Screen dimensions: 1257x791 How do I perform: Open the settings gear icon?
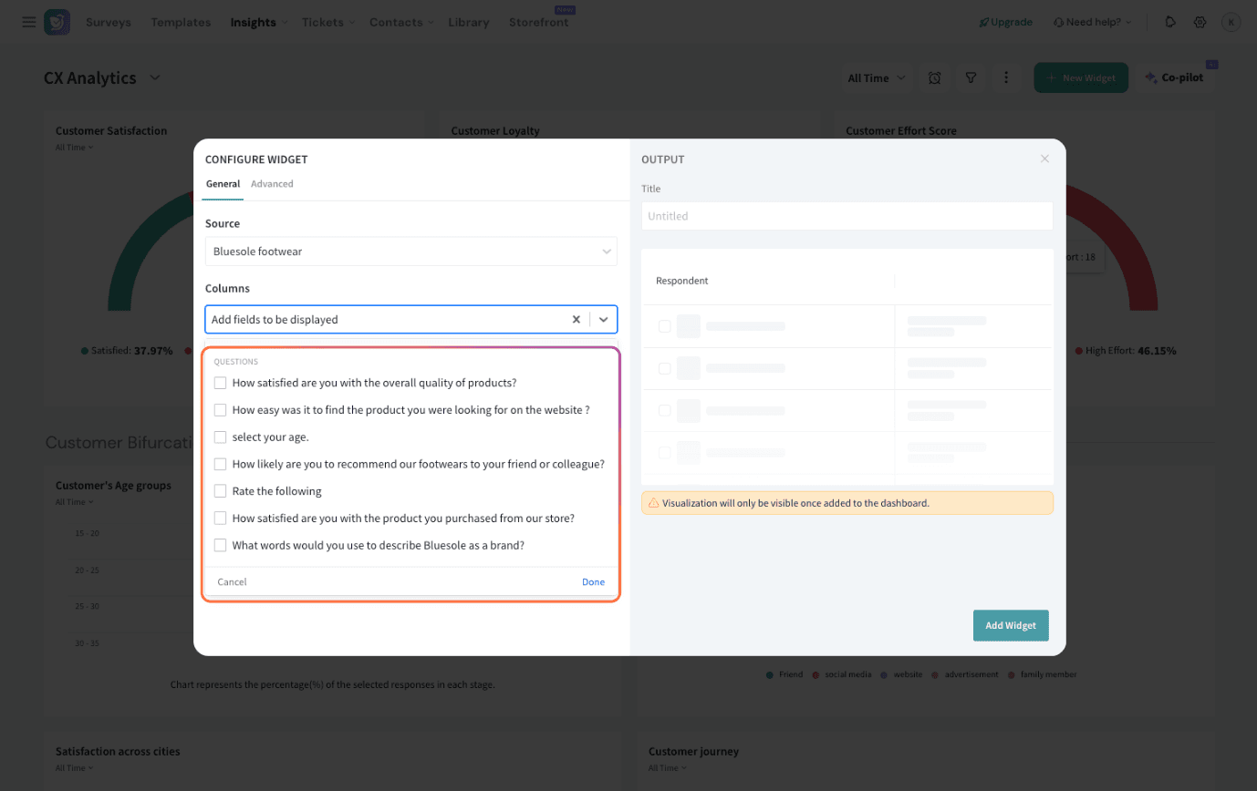point(1200,22)
